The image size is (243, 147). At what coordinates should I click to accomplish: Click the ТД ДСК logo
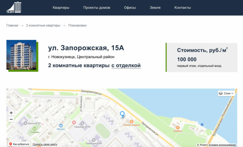click(14, 7)
